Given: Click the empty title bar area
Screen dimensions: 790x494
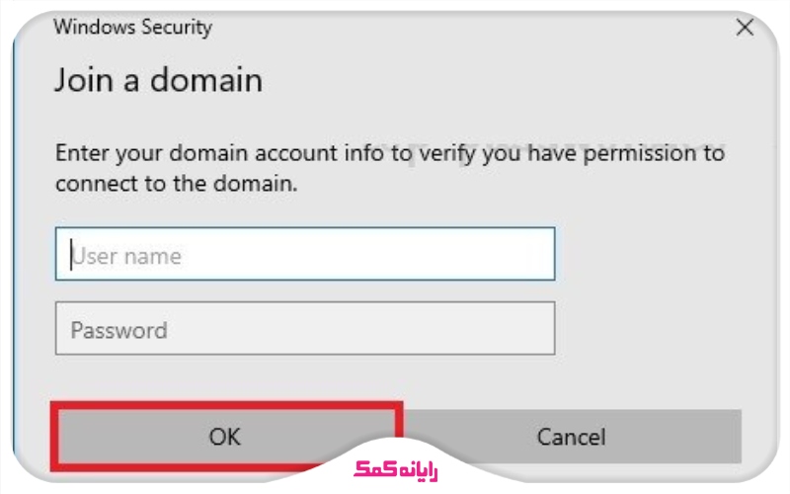Looking at the screenshot, I should (x=474, y=27).
